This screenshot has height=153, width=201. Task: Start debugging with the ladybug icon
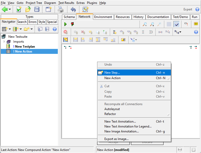[72, 24]
